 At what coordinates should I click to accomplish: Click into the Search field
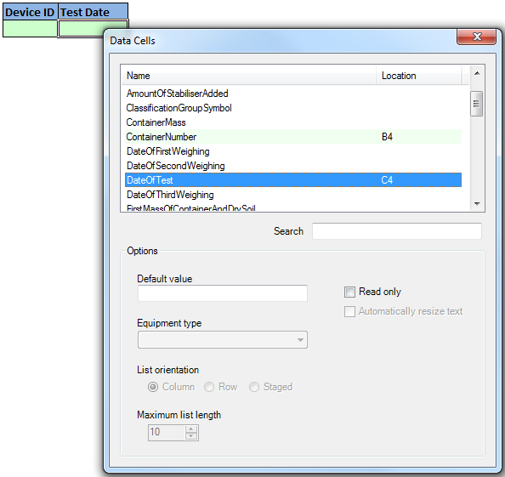click(397, 231)
